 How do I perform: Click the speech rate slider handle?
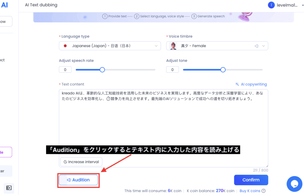point(102,70)
